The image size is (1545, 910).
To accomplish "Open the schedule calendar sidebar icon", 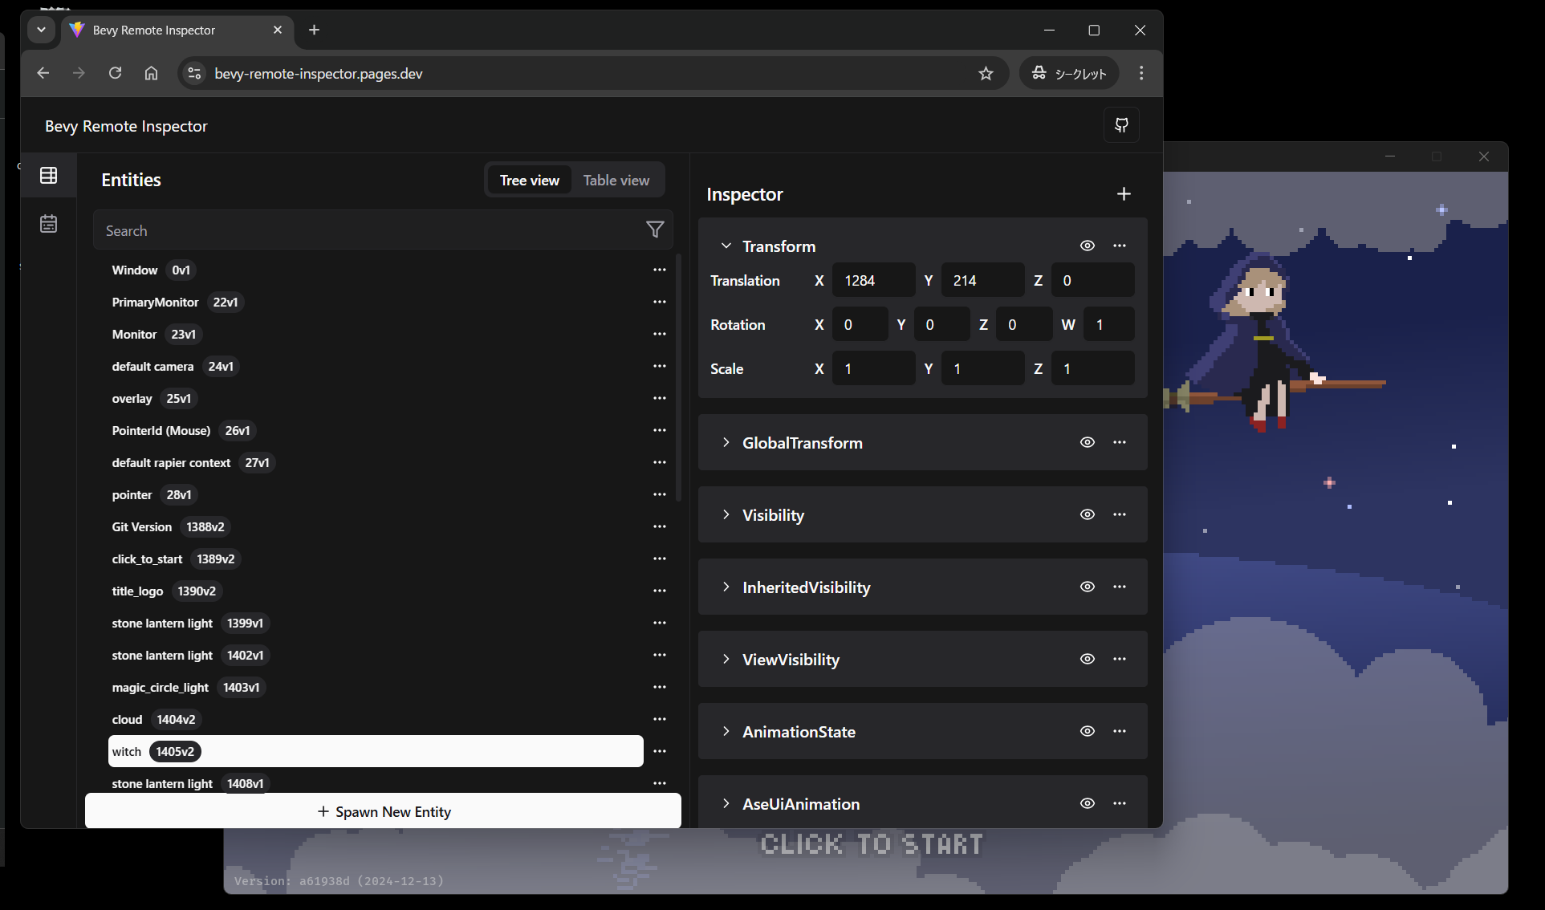I will point(49,223).
